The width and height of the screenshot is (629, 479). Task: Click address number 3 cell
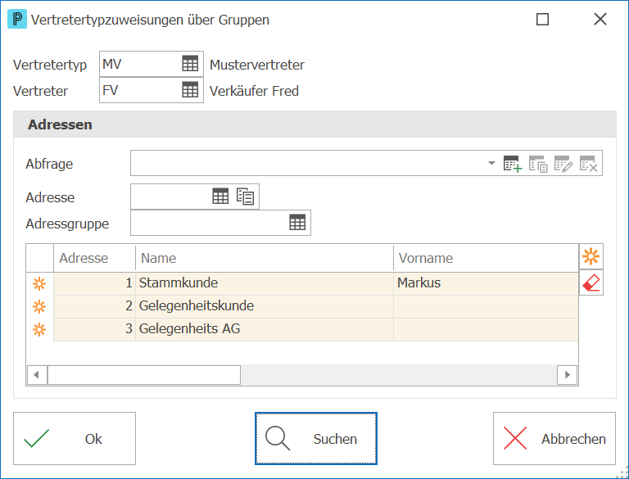click(95, 329)
